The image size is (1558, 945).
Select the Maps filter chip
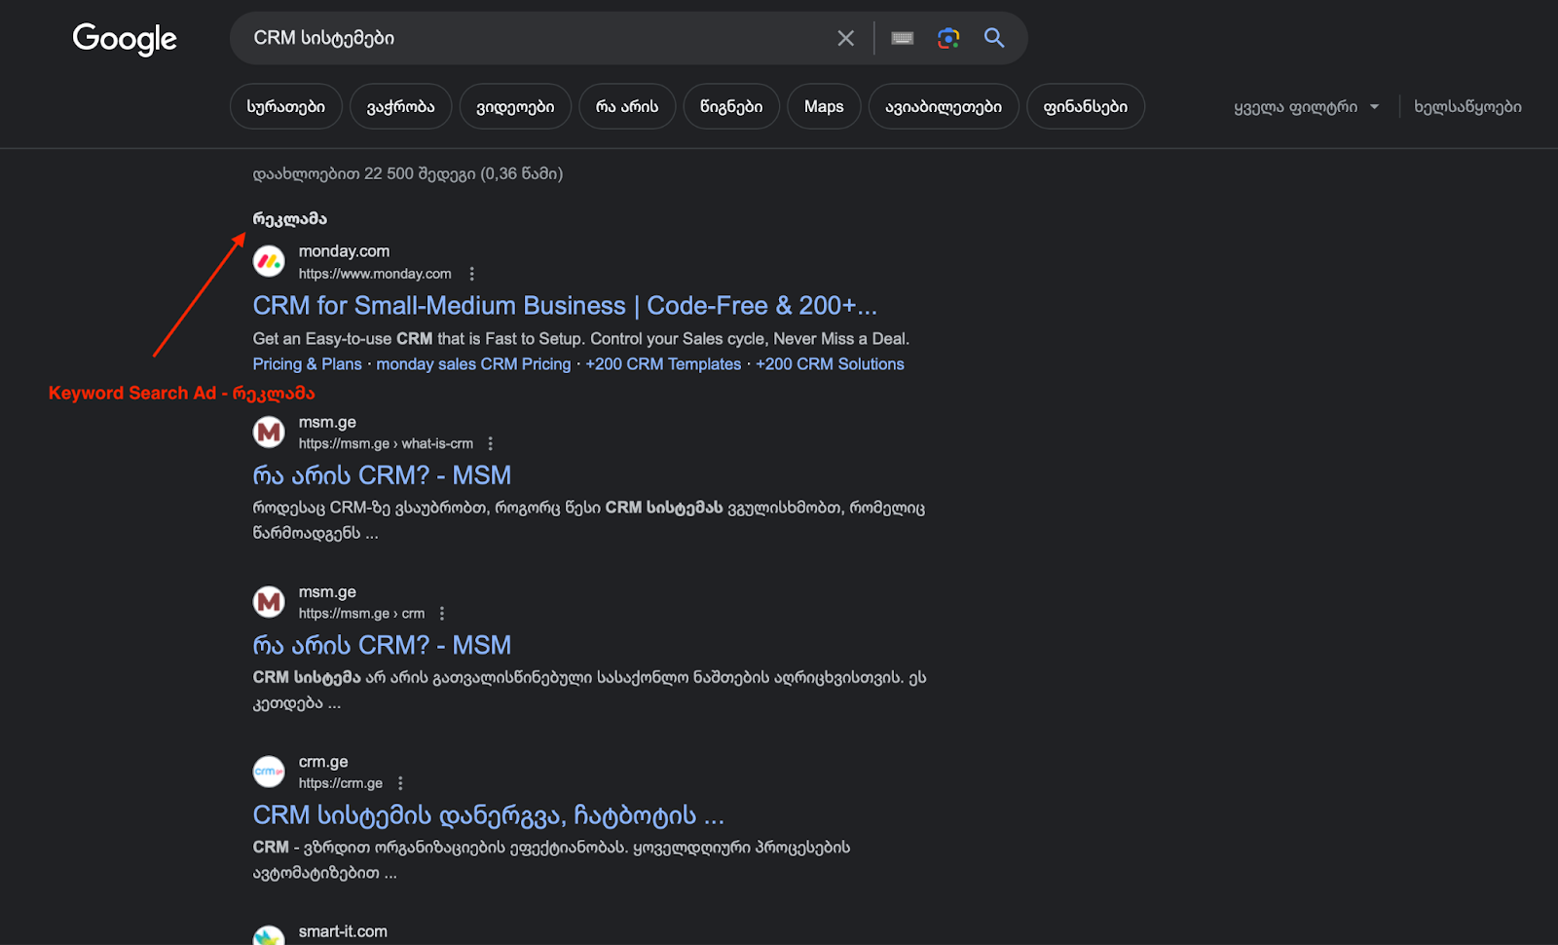(x=824, y=106)
